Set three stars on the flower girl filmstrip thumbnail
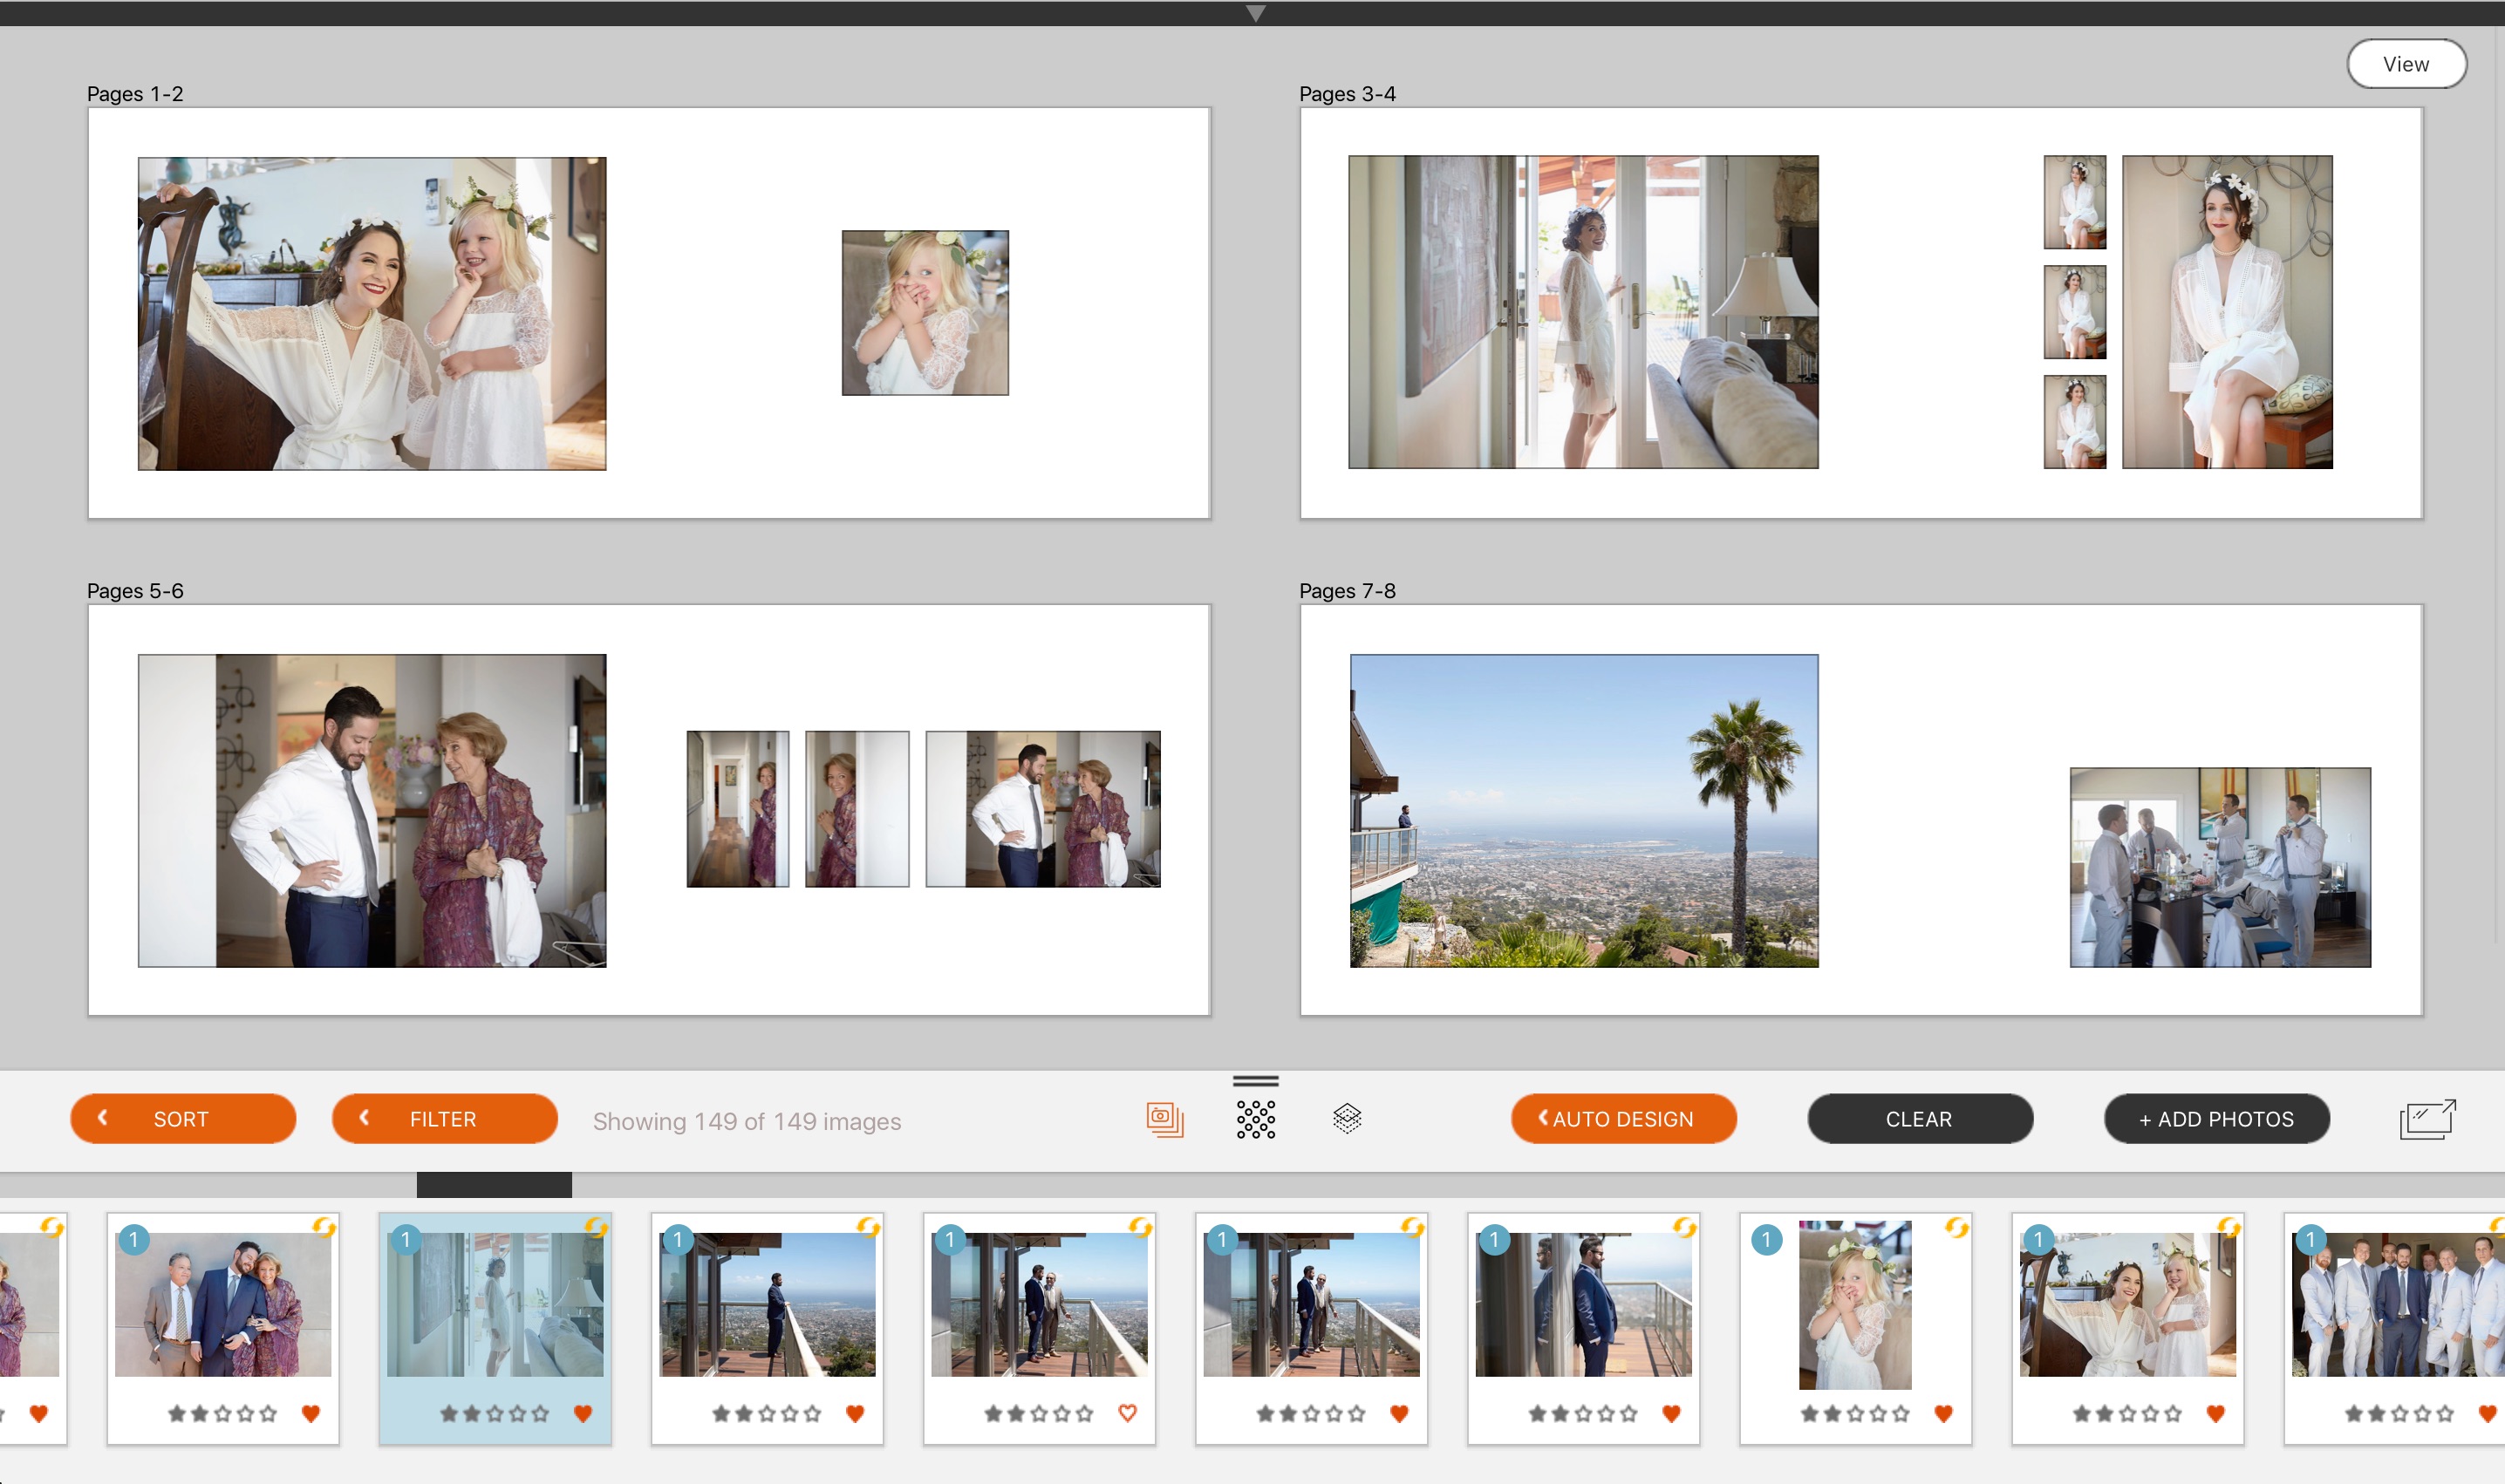Viewport: 2505px width, 1484px height. click(x=1856, y=1413)
